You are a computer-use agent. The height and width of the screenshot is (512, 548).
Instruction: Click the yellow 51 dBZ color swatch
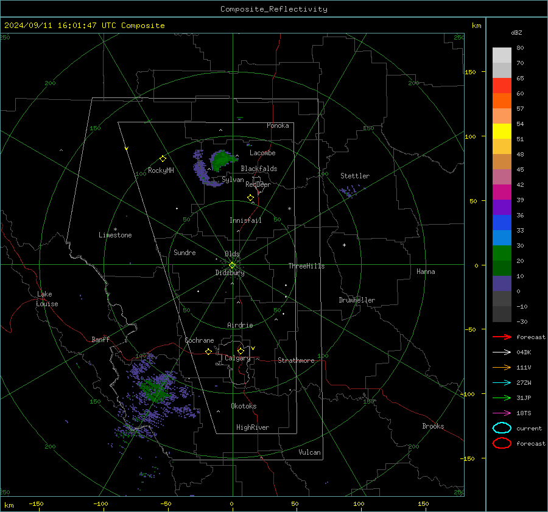502,132
